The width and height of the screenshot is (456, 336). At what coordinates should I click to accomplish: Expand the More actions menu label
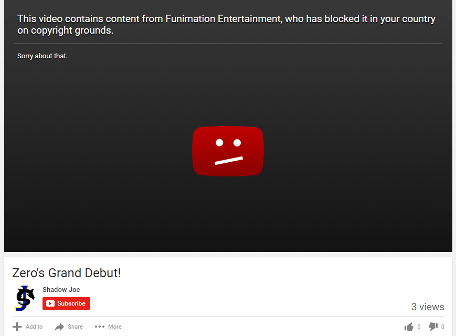click(x=115, y=327)
